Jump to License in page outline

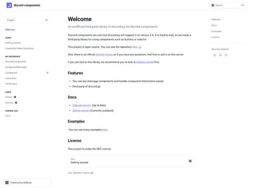215,37
